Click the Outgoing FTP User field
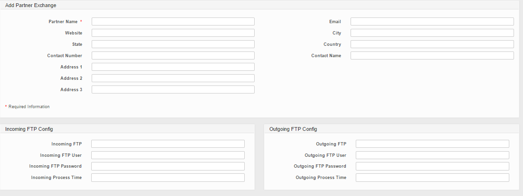523x196 pixels. click(x=432, y=155)
